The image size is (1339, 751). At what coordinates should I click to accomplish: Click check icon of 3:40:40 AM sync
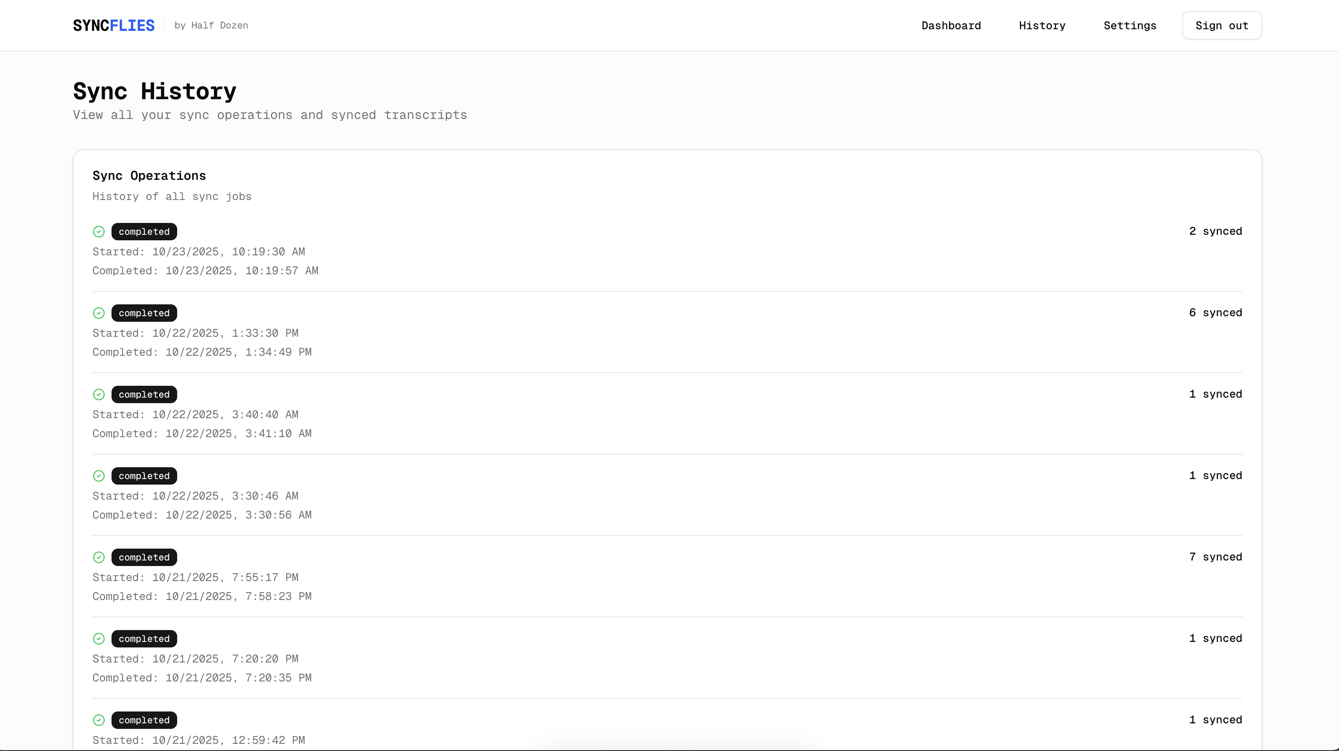coord(99,394)
